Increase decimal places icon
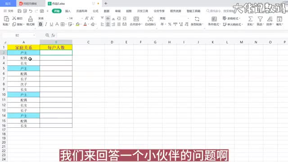The width and height of the screenshot is (288, 162). click(x=181, y=24)
